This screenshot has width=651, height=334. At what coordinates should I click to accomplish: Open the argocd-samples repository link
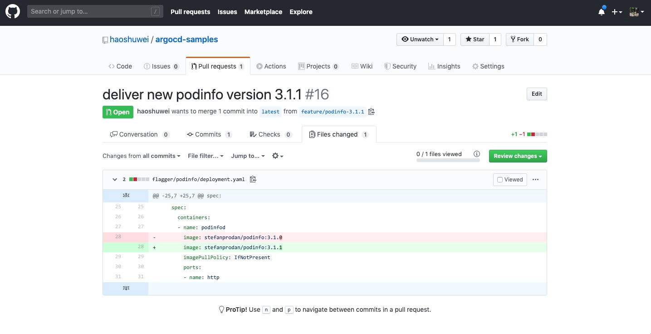pyautogui.click(x=186, y=39)
